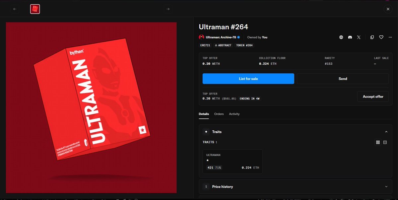
Task: Click the Ultraman box artwork image
Action: pos(91,107)
